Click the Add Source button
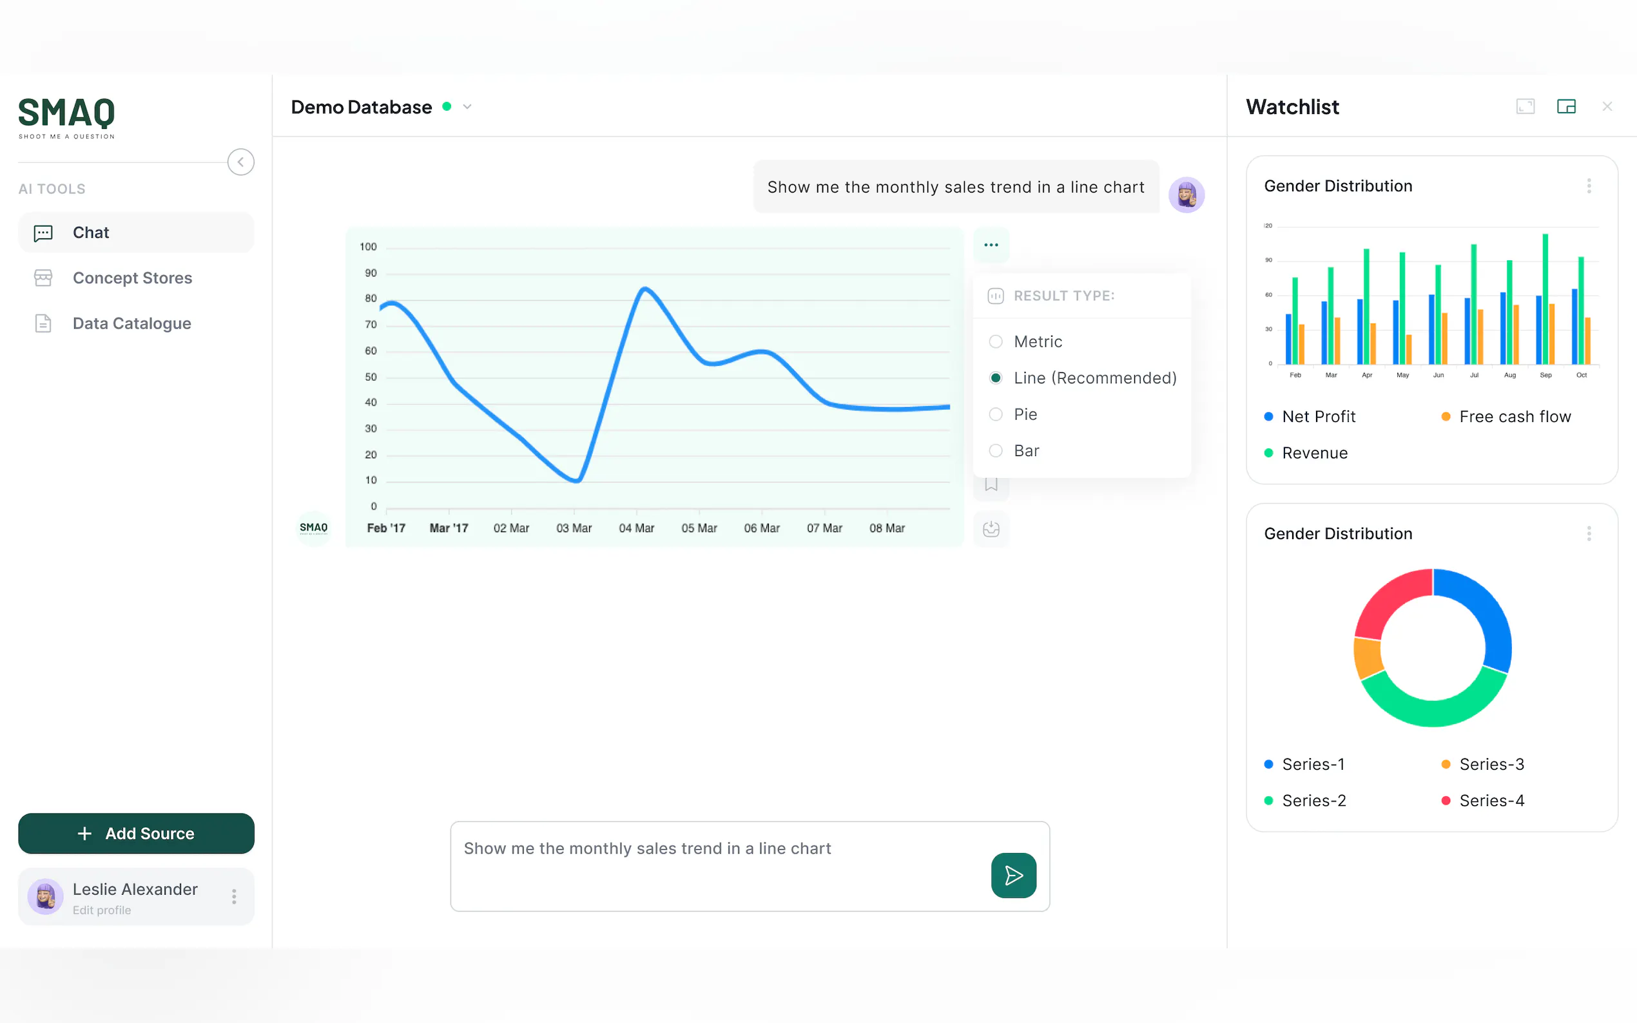 [136, 834]
